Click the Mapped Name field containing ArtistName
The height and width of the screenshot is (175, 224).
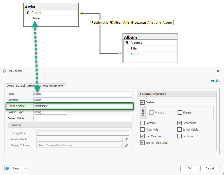click(x=83, y=106)
